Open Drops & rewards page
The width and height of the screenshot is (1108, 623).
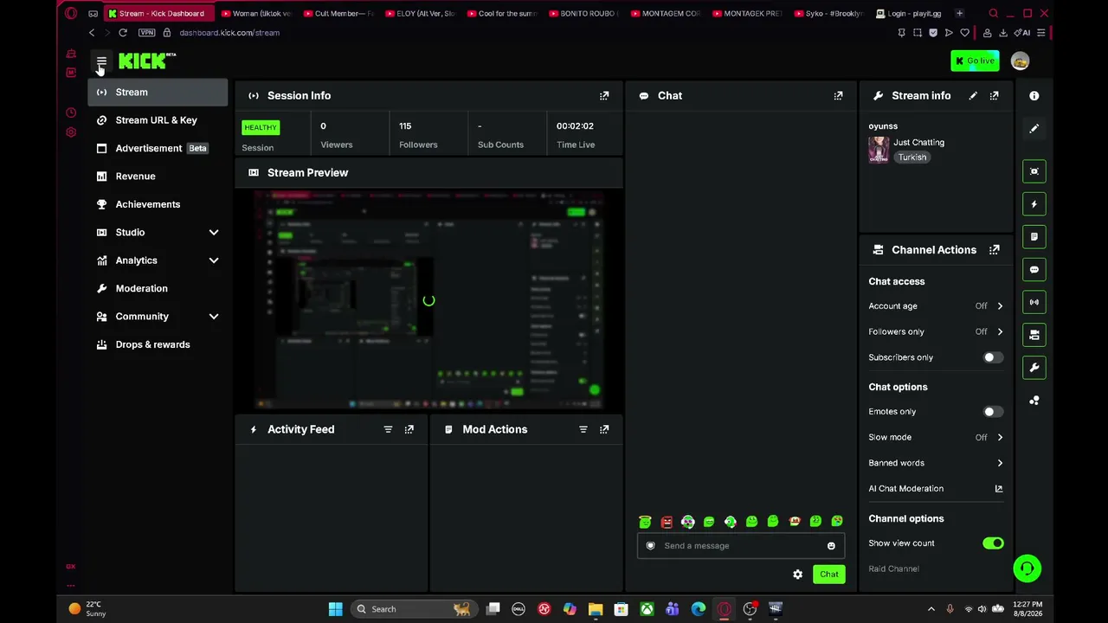[x=158, y=344]
